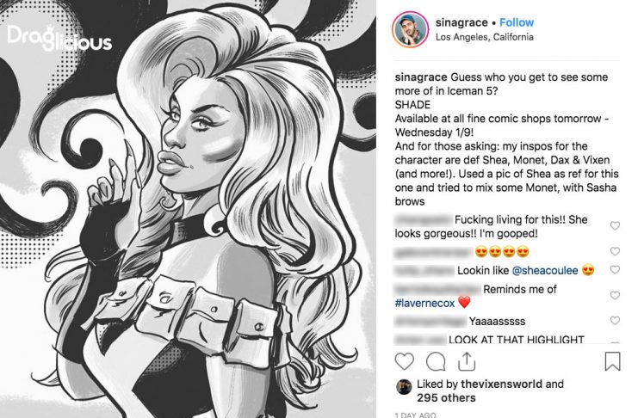The image size is (638, 418).
Task: Like the post with the heart icon
Action: (404, 361)
